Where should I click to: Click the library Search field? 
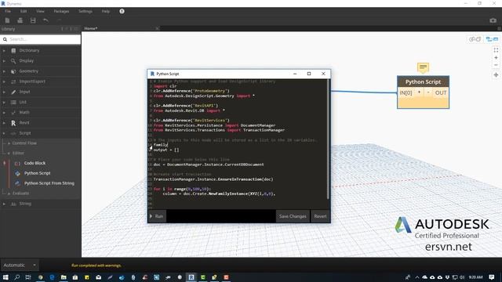pos(40,39)
